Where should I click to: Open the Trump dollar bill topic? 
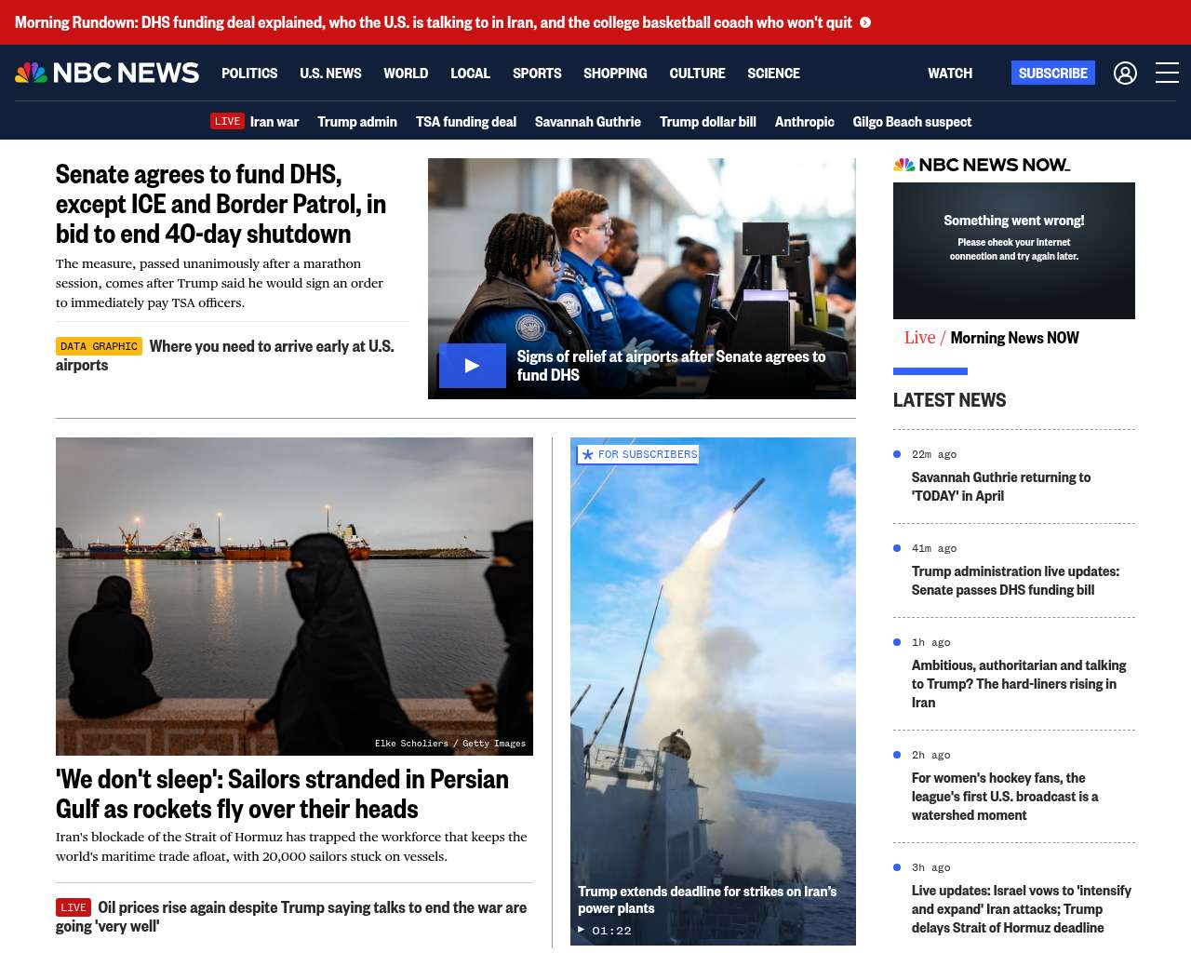point(708,122)
